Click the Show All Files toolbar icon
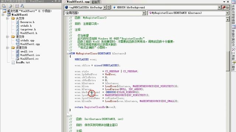This screenshot has width=236, height=132. tap(10, 6)
